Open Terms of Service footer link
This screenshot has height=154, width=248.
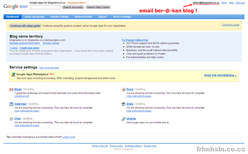(x=100, y=146)
